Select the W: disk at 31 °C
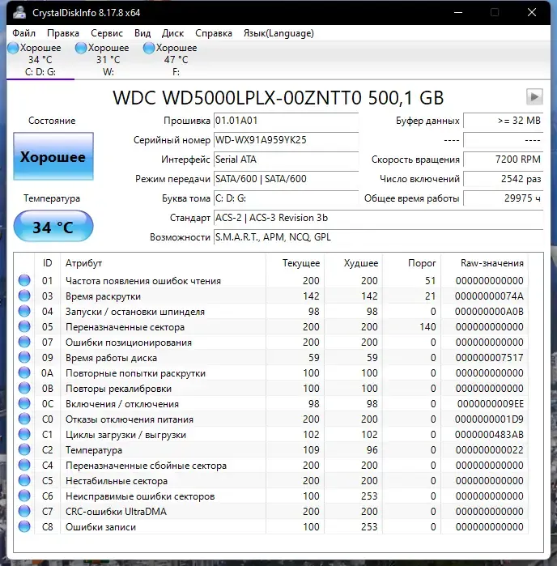Viewport: 557px width, 566px height. click(x=108, y=60)
